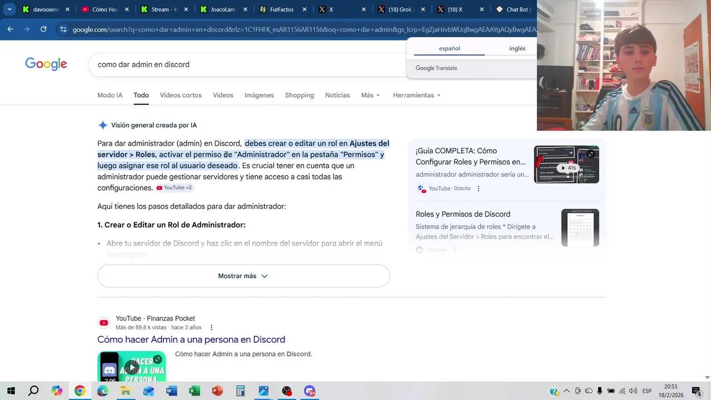The image size is (711, 400).
Task: Open PowerPoint from the taskbar
Action: 217,391
